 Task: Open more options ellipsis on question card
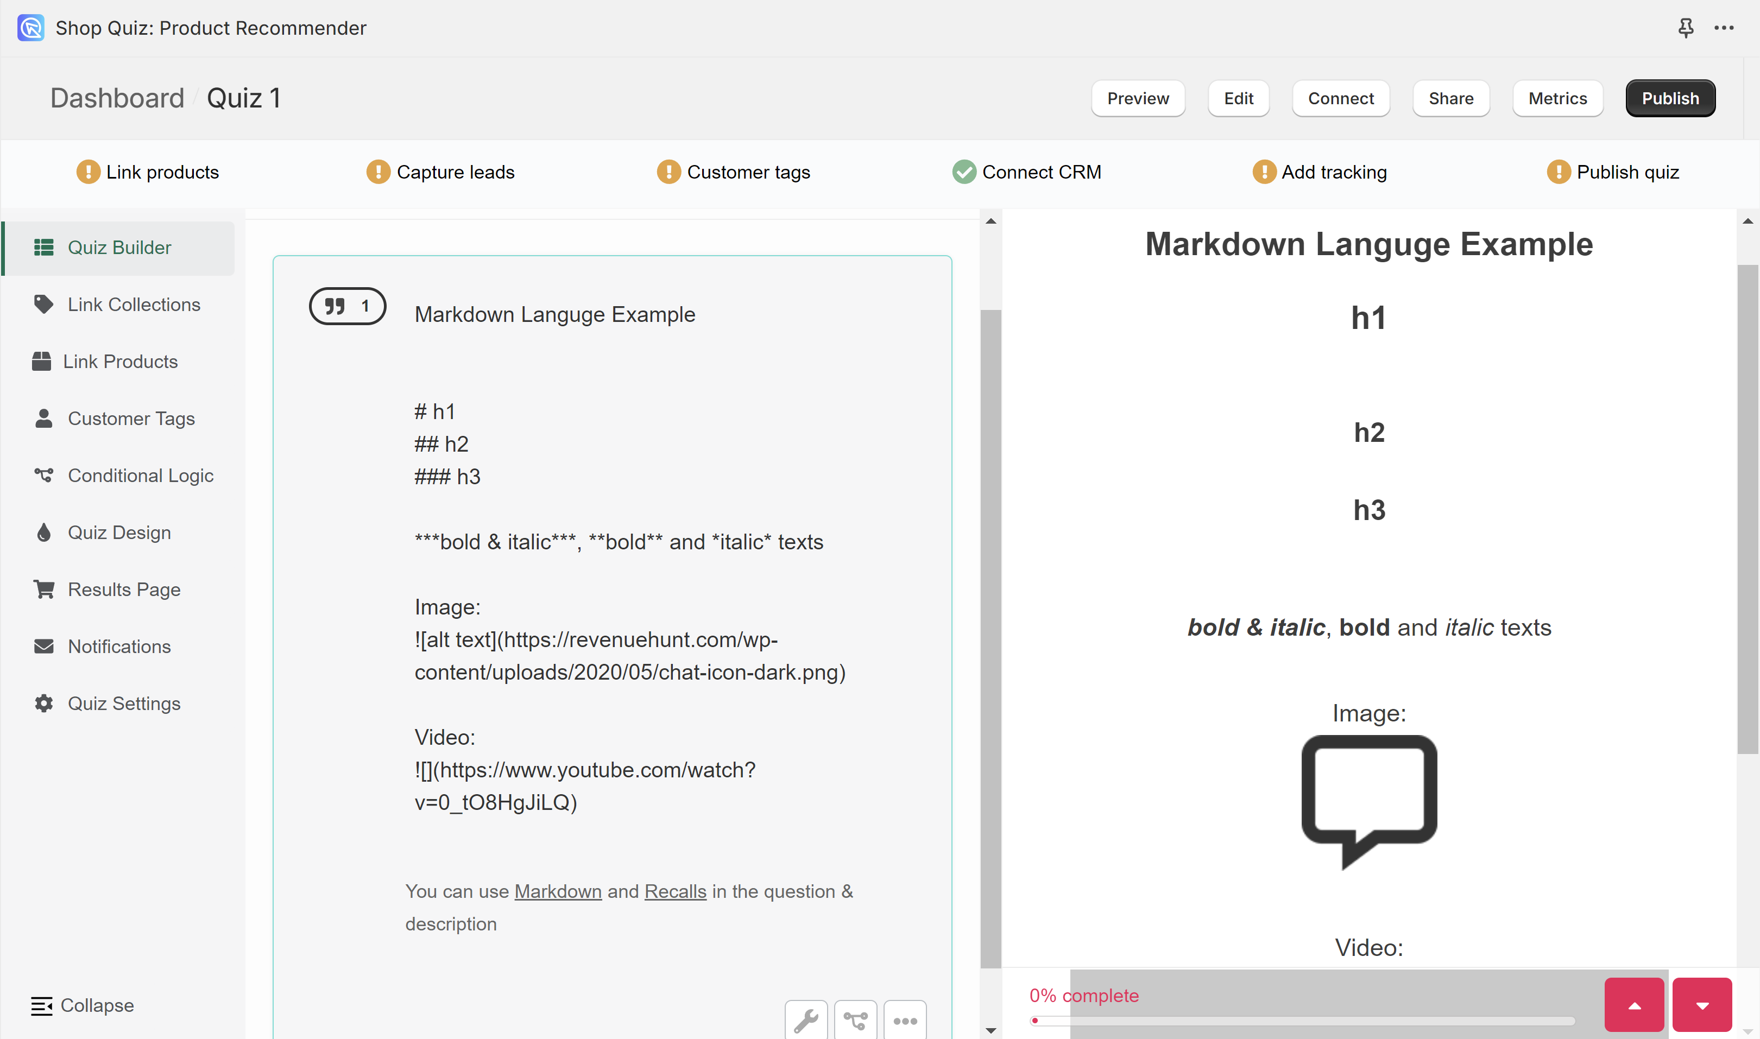point(905,1020)
